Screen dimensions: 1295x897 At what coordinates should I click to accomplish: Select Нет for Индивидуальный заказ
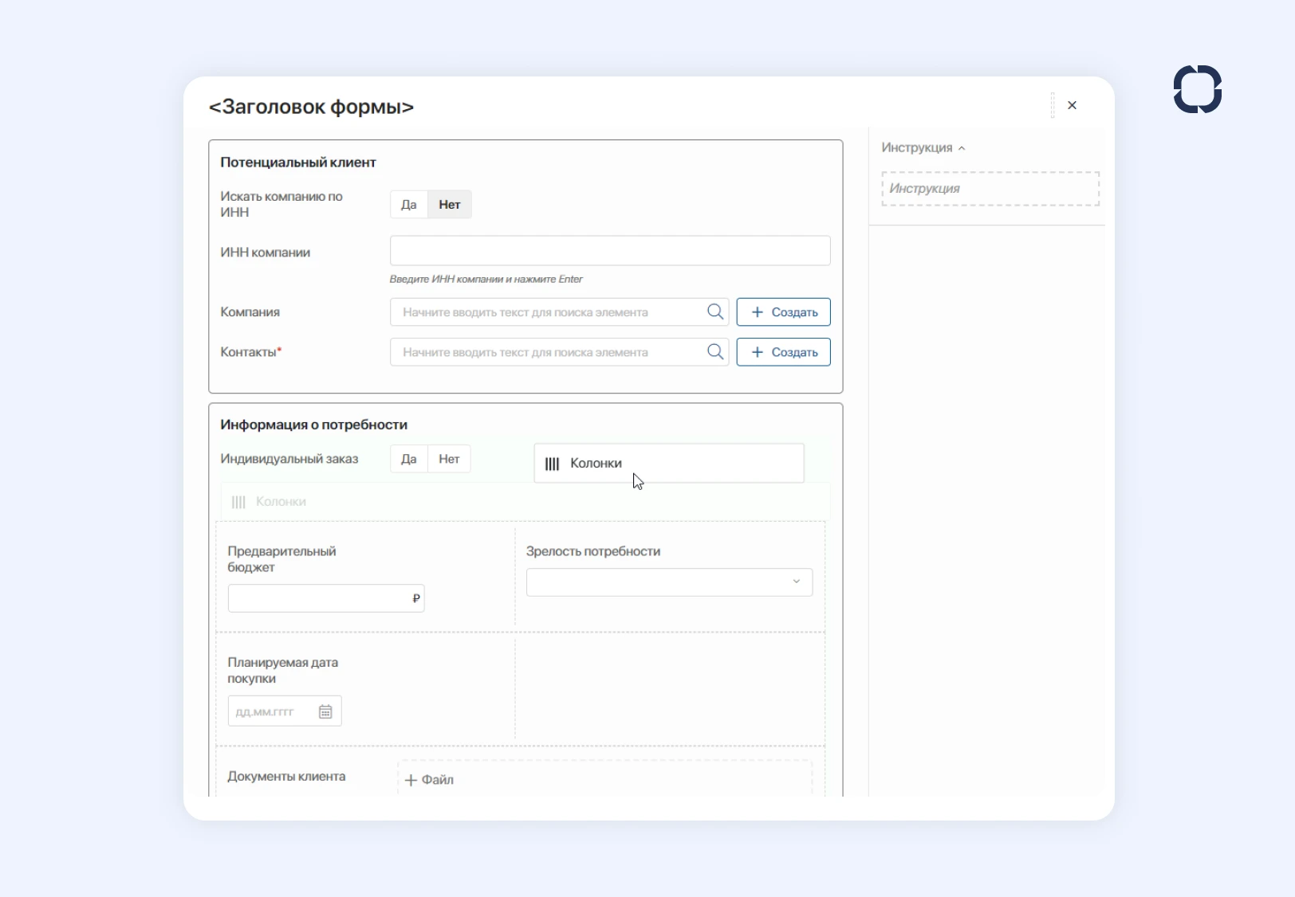pos(450,459)
